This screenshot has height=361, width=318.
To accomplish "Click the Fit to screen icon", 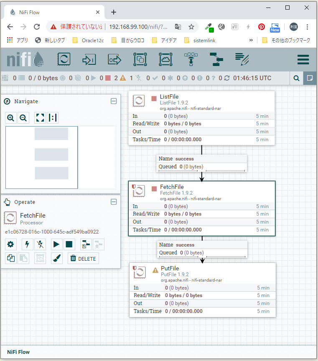I will pos(40,118).
